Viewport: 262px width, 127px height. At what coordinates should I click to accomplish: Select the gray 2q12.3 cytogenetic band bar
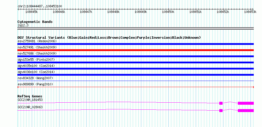pyautogui.click(x=135, y=28)
